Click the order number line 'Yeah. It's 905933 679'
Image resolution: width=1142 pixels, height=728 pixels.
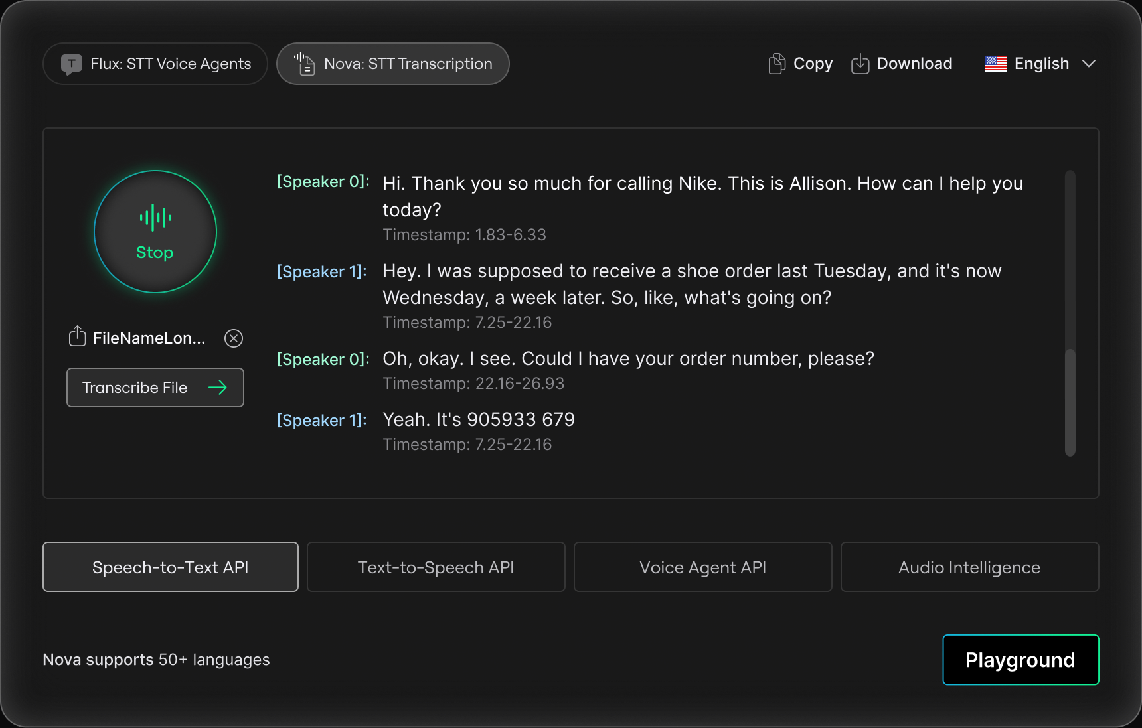point(479,419)
